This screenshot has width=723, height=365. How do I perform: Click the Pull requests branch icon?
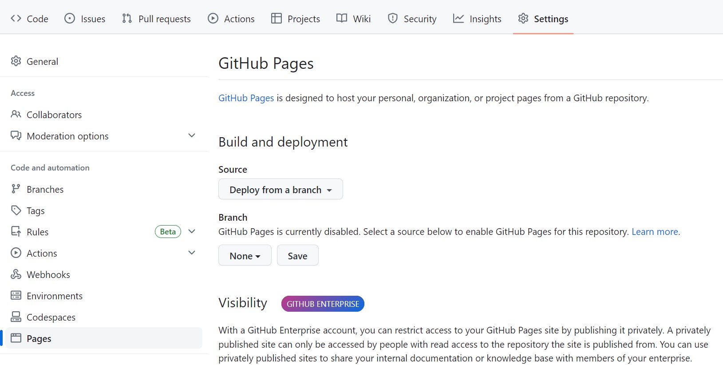pos(127,19)
